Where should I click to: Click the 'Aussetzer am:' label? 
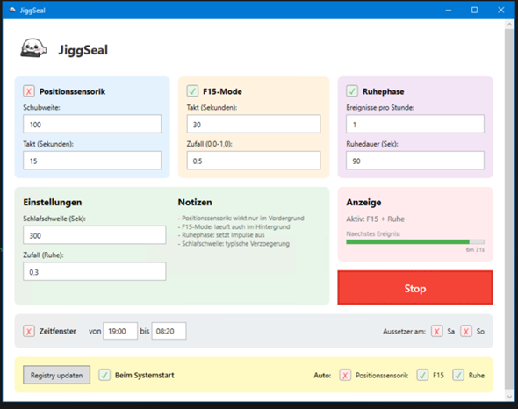404,332
